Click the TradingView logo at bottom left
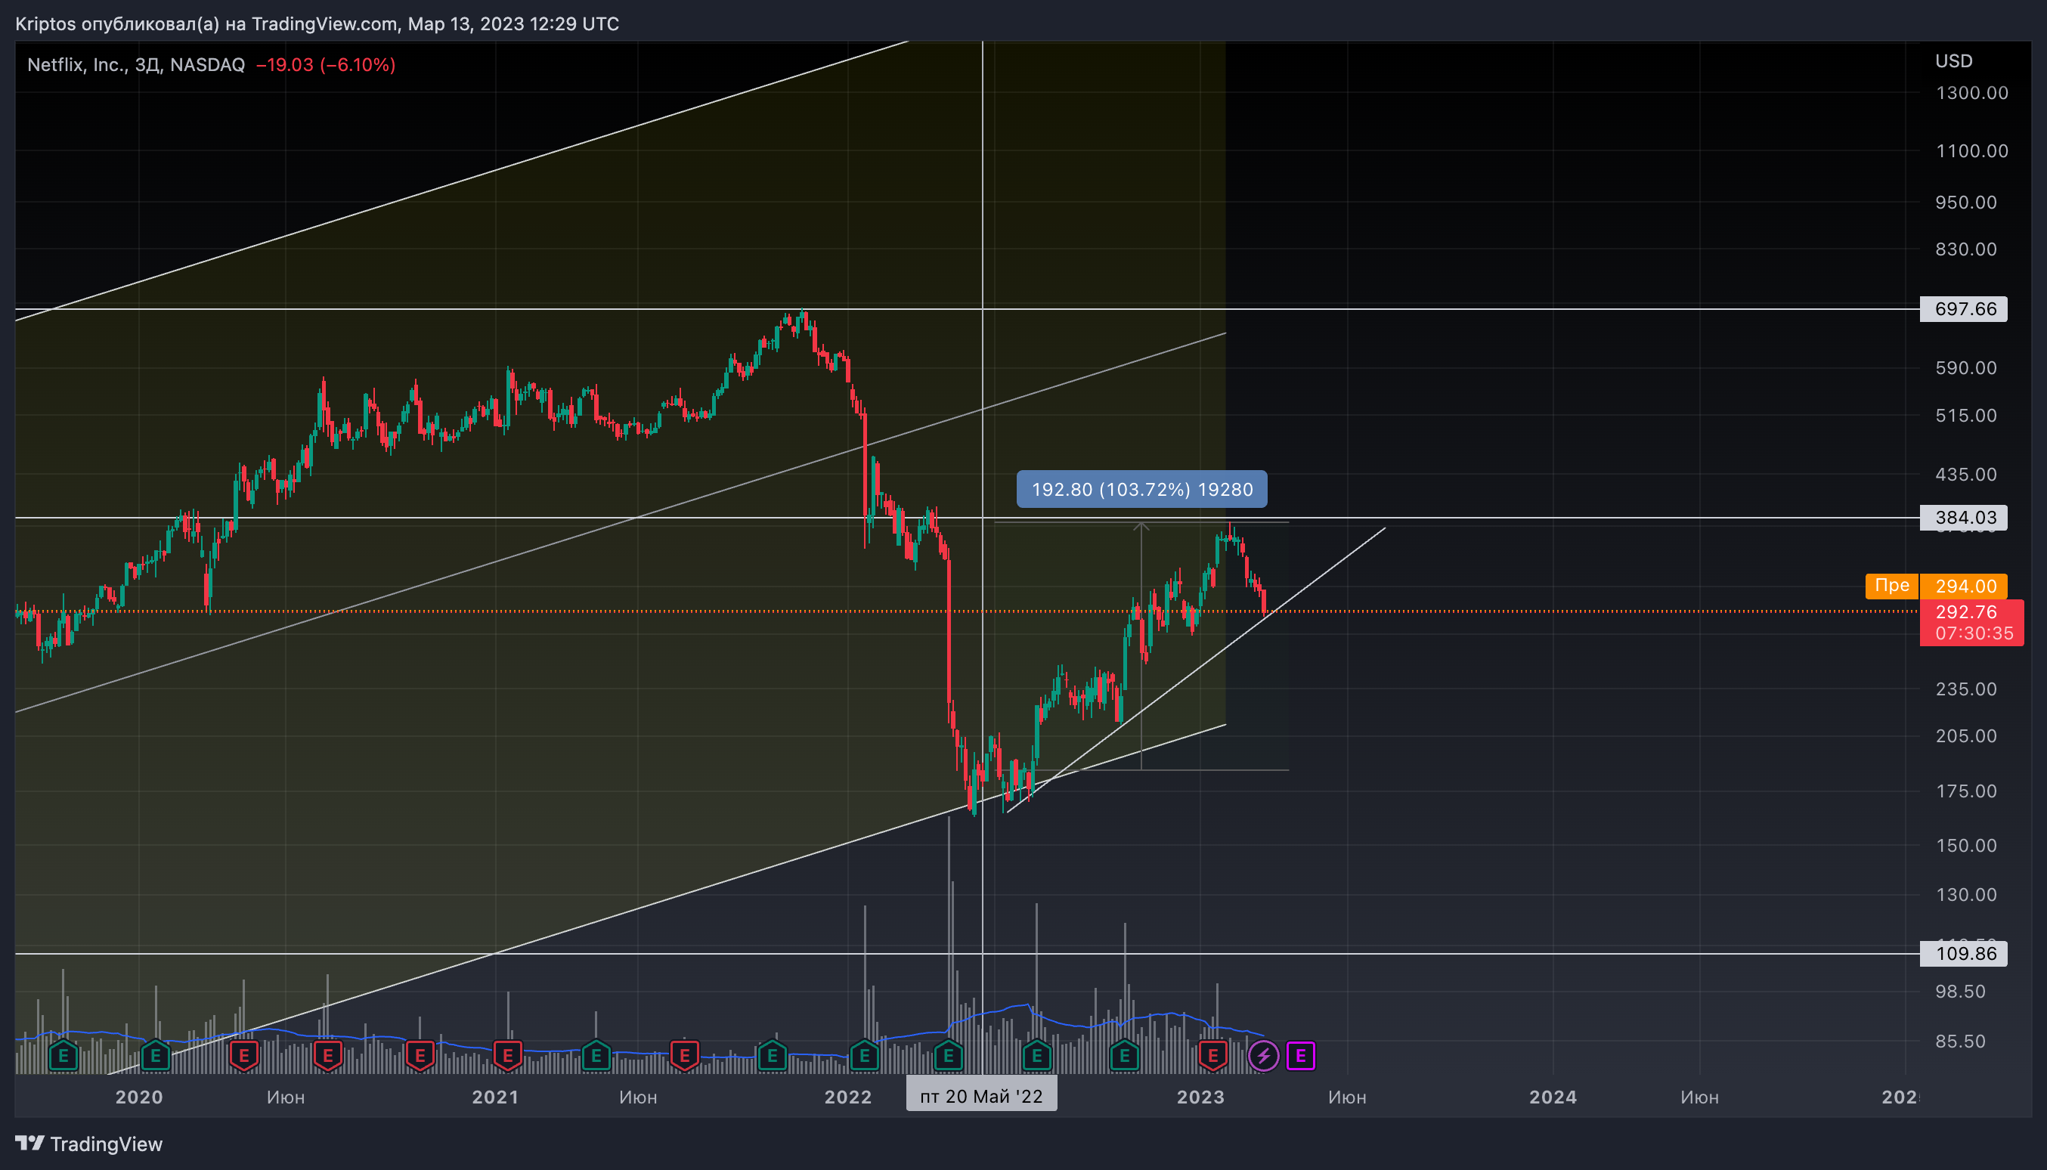 click(x=88, y=1144)
